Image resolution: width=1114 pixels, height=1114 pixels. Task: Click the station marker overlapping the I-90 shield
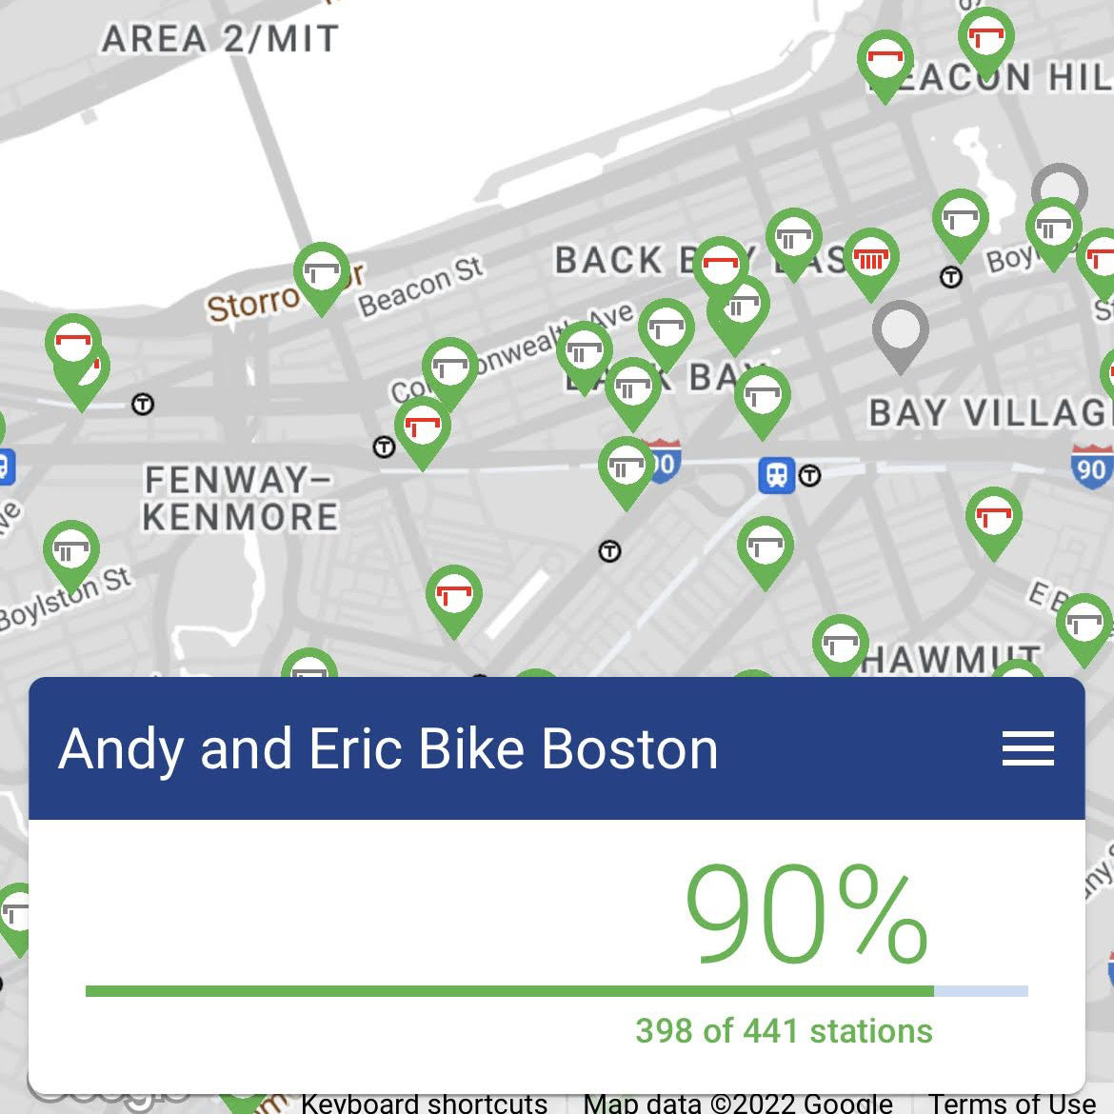pos(626,467)
